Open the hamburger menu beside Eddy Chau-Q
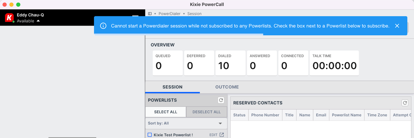 pos(135,17)
